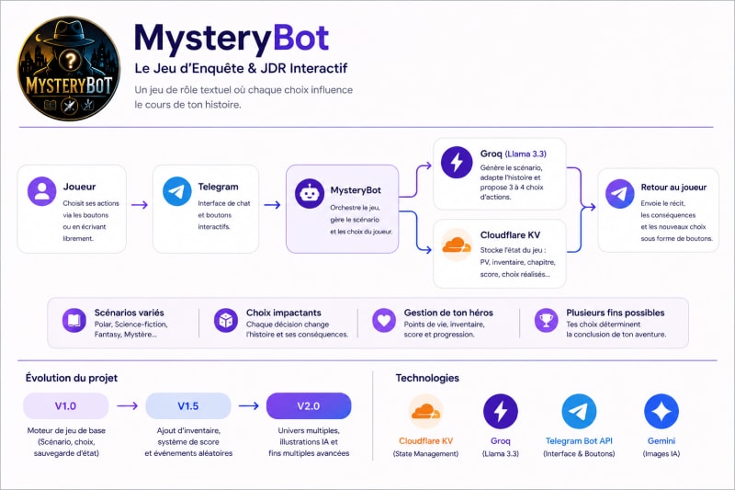Click the 'Gemini' label

coord(661,440)
